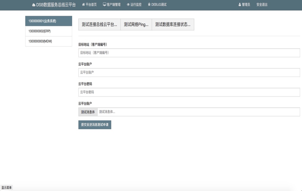Click the bug icon beside DEBUG调试

pyautogui.click(x=149, y=5)
